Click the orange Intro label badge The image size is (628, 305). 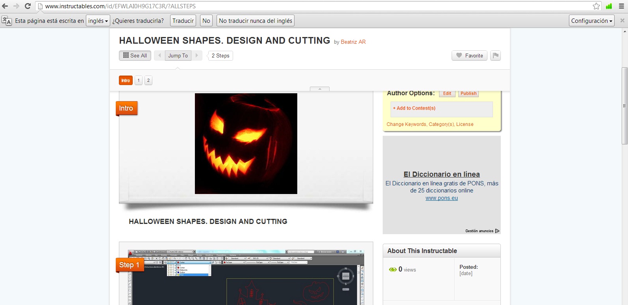point(126,108)
